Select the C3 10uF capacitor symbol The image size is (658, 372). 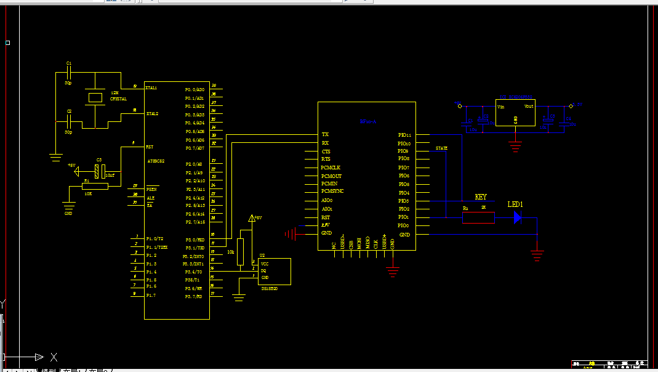(100, 171)
